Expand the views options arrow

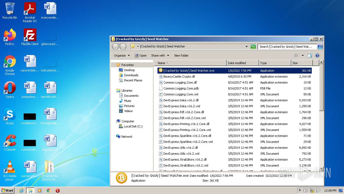coord(303,56)
